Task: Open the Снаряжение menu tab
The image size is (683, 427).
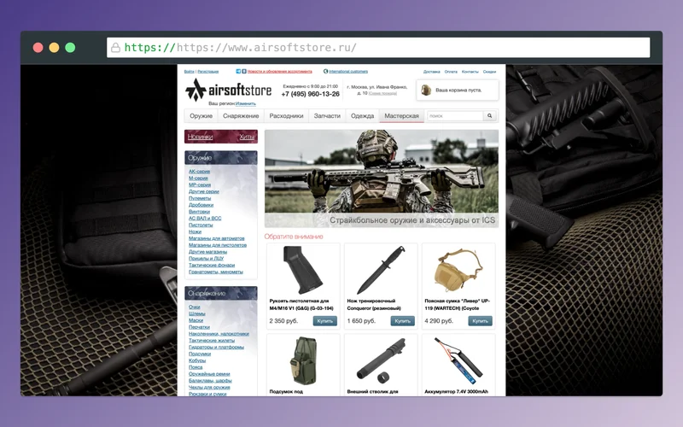Action: pos(241,116)
